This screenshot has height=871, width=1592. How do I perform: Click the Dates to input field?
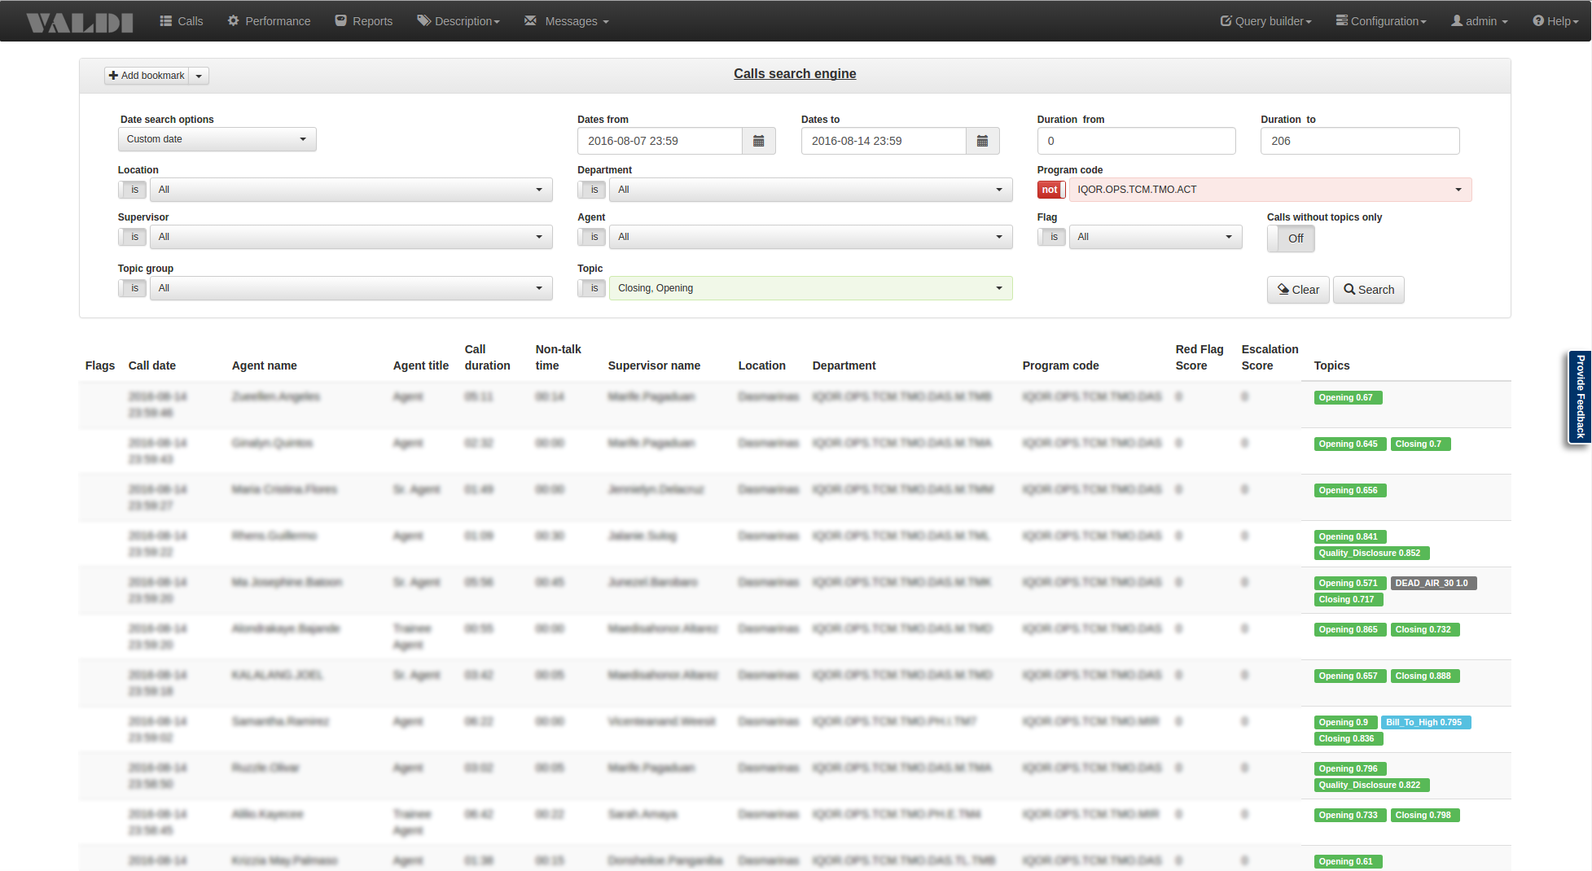pos(884,141)
